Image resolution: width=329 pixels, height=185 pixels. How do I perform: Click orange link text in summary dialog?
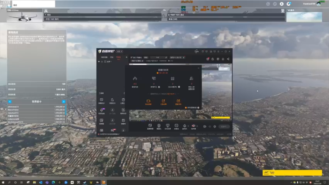point(172,94)
